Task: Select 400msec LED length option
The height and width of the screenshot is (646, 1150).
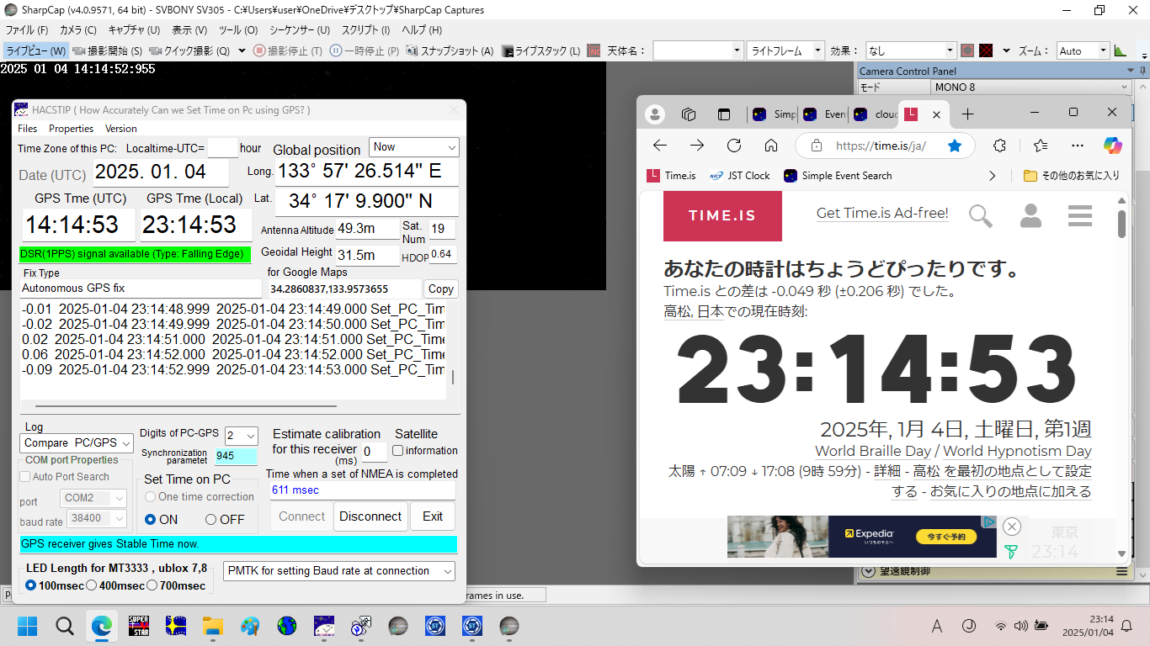Action: (91, 585)
